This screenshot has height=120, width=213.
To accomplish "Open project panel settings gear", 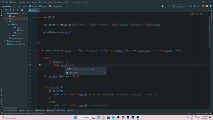I will pyautogui.click(x=22, y=10).
